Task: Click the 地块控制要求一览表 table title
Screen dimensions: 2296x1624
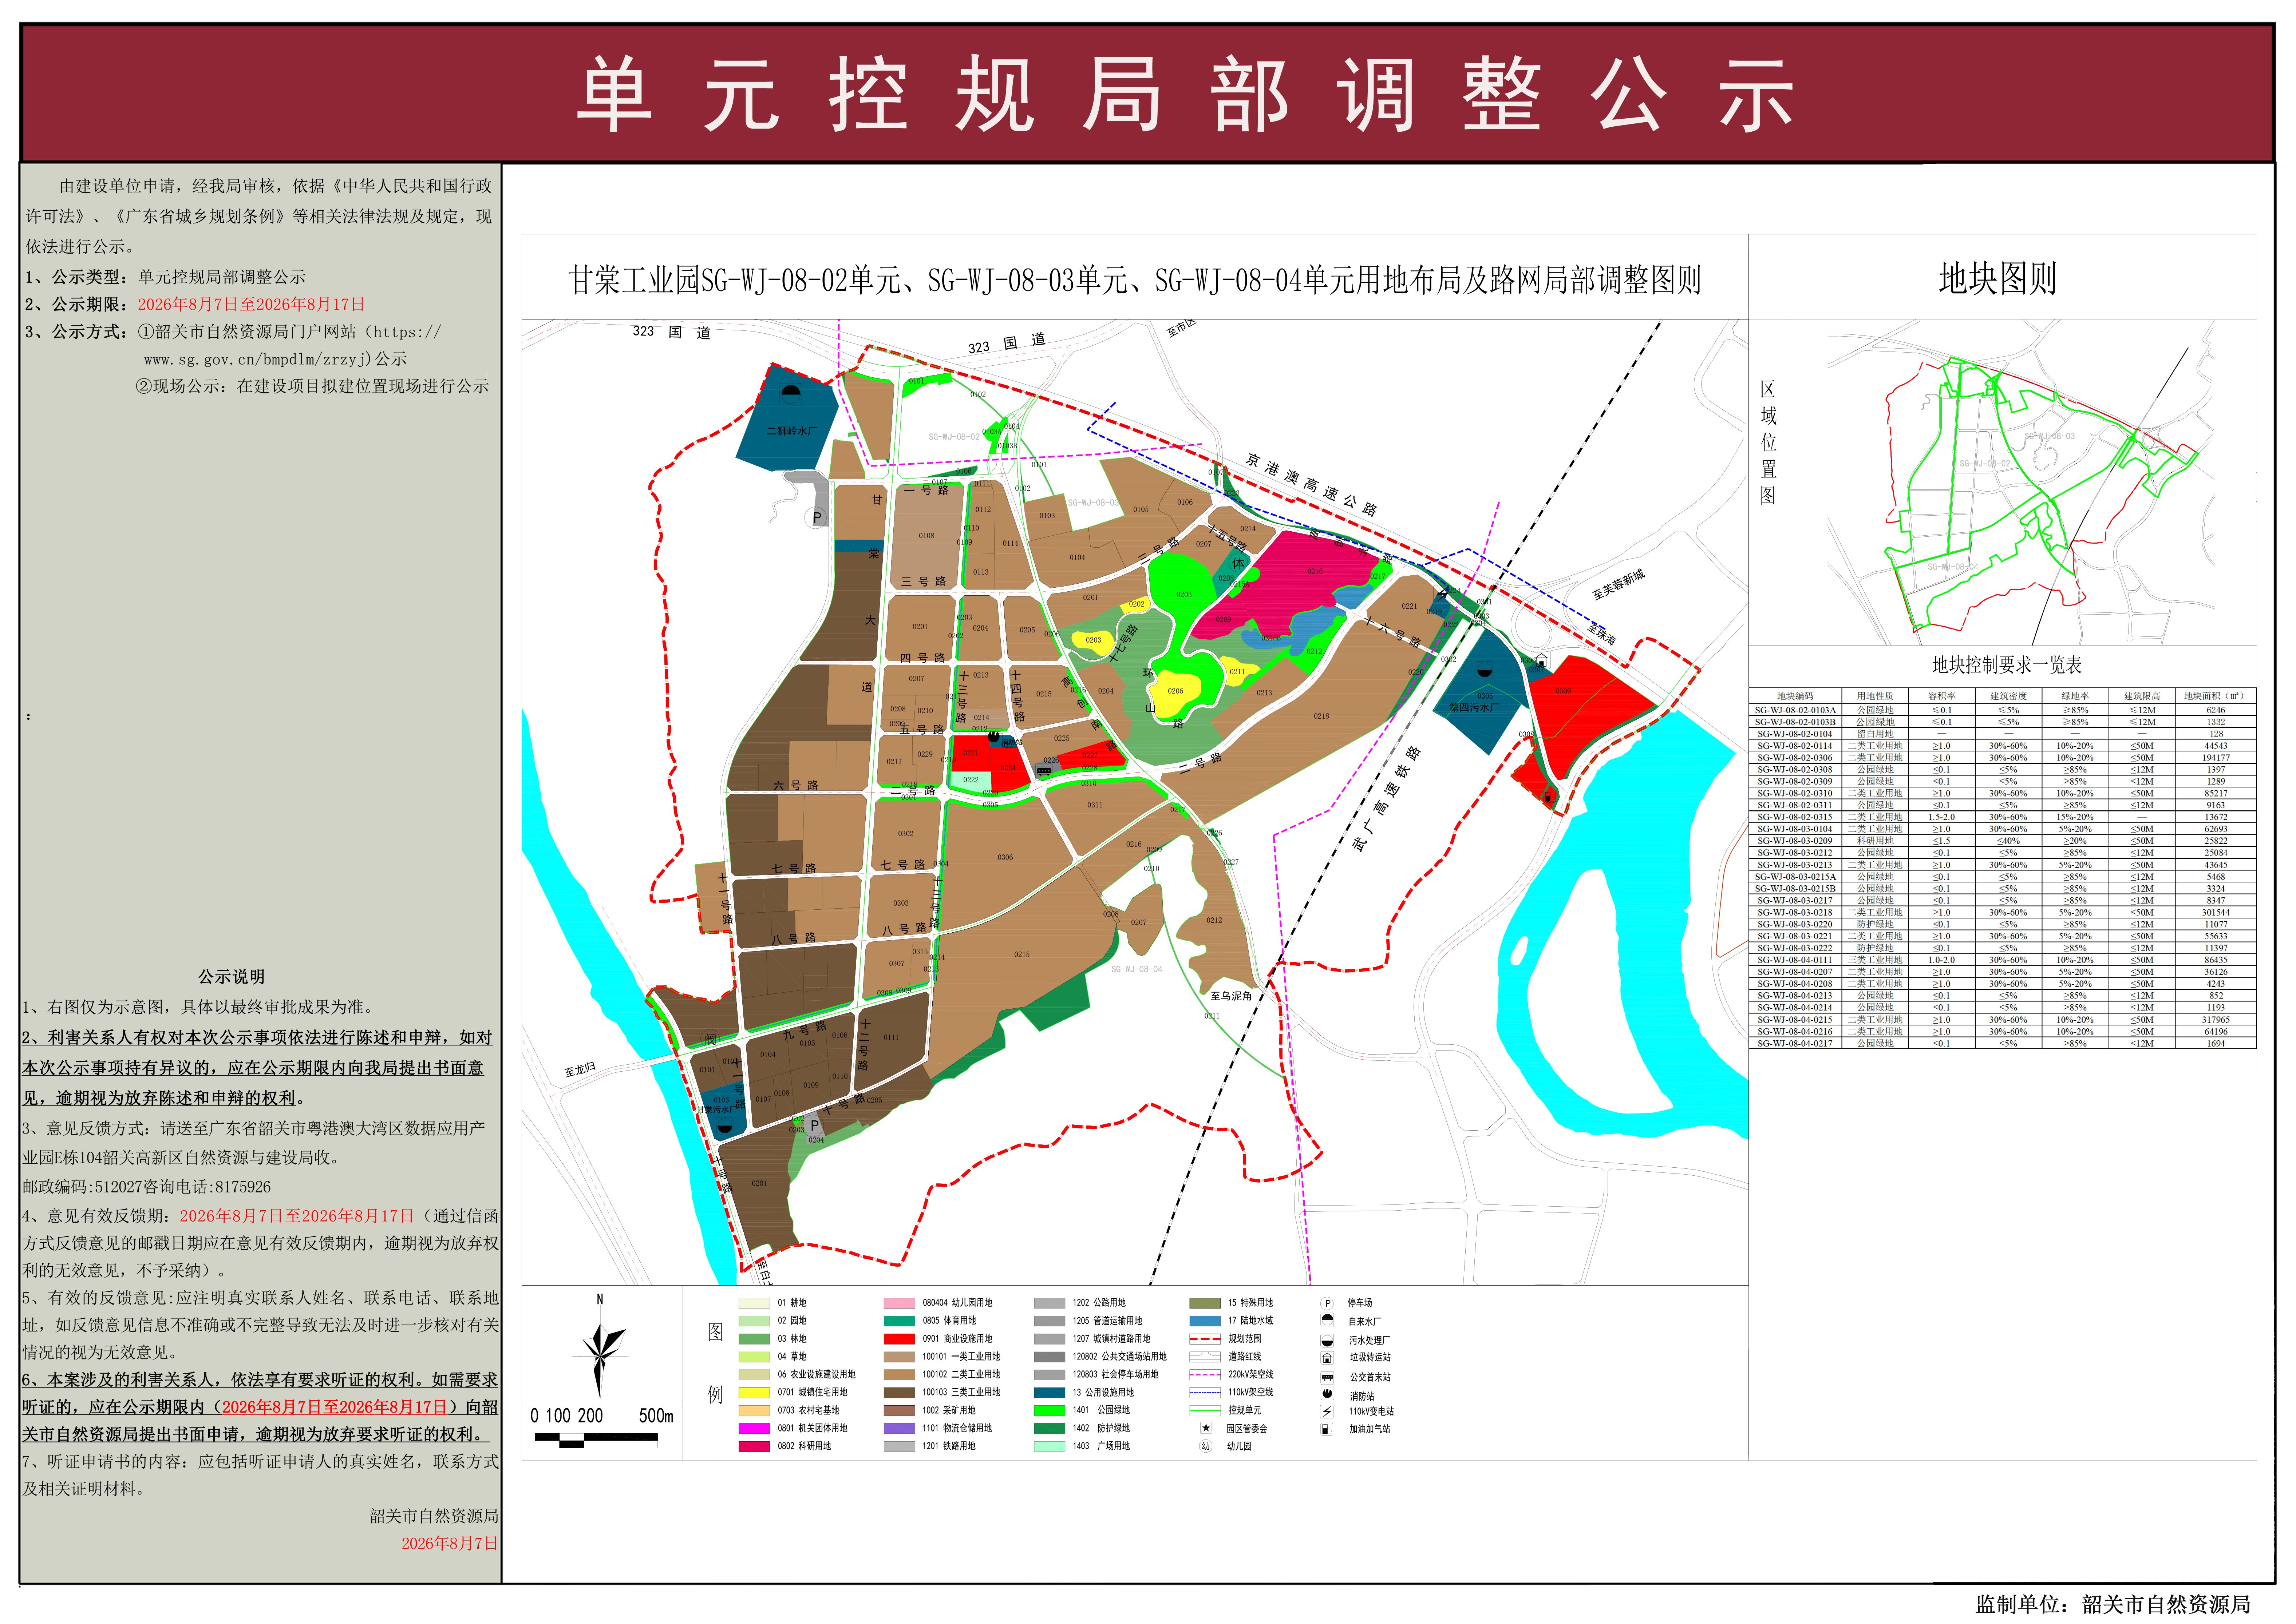Action: [2007, 665]
